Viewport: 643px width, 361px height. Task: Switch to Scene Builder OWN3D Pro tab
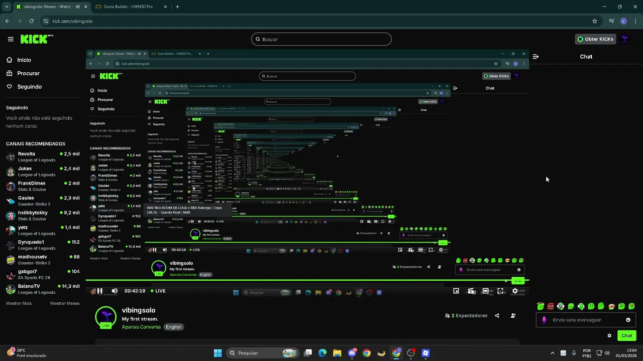[132, 7]
